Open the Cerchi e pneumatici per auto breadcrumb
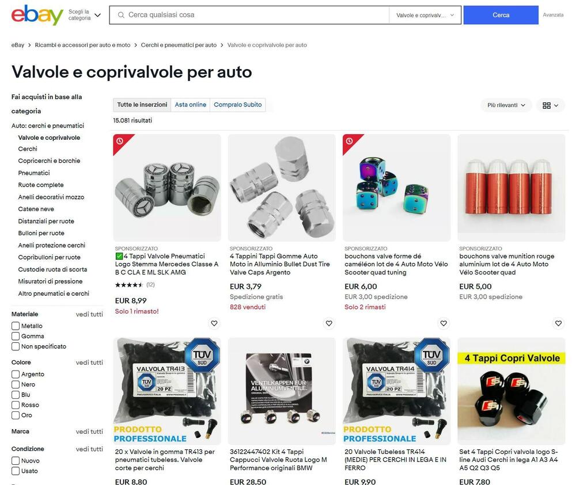 pos(179,45)
